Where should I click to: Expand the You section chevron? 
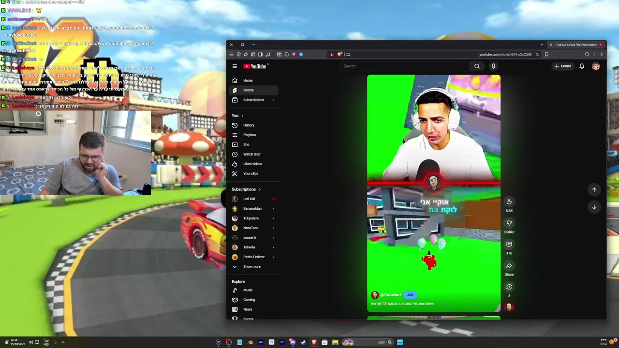pos(242,116)
